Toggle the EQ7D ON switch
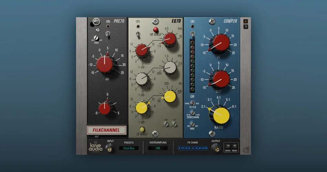The height and width of the screenshot is (172, 327). [x=138, y=34]
